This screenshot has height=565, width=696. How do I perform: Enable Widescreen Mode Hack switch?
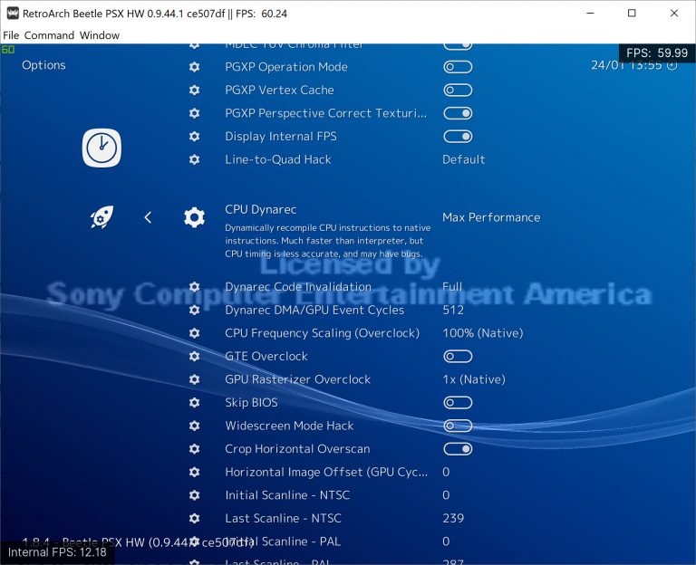458,426
